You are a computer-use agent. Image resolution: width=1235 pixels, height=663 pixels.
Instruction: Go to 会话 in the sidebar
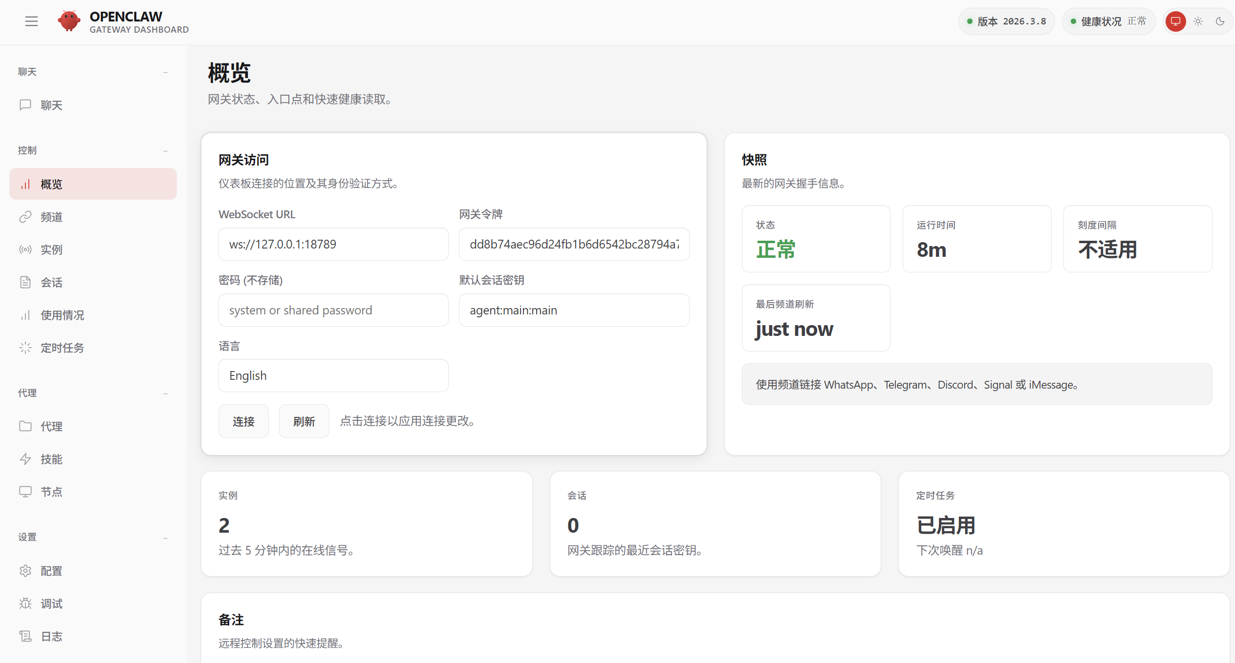51,282
